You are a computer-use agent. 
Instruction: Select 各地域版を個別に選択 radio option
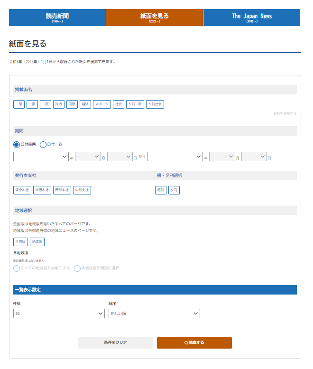coord(77,268)
